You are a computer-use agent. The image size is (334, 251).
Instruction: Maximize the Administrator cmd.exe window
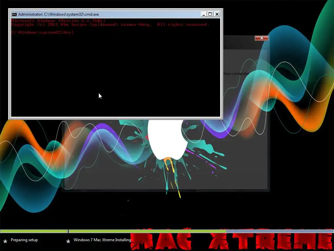(x=210, y=14)
